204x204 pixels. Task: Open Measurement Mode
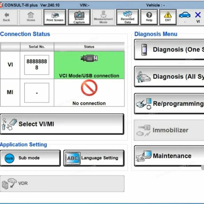pos(104,17)
